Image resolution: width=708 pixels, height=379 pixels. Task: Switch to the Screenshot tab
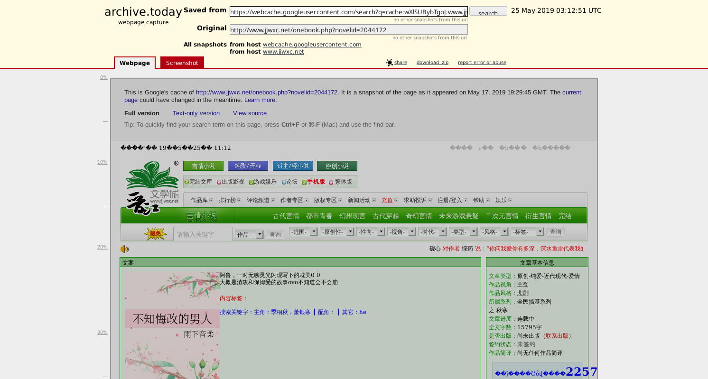[182, 63]
